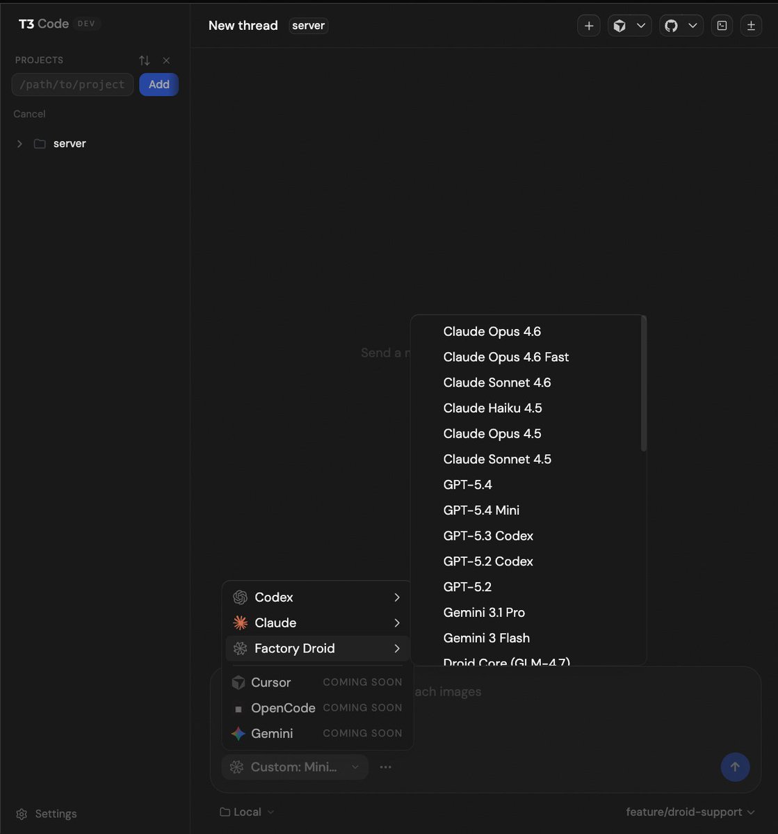This screenshot has width=778, height=834.
Task: Open the feature/droid-support branch selector
Action: [690, 812]
